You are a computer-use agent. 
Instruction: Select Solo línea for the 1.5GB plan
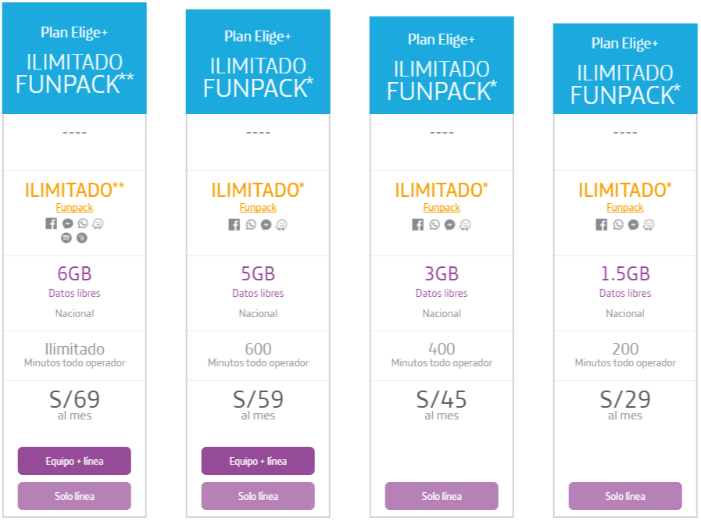click(x=625, y=496)
